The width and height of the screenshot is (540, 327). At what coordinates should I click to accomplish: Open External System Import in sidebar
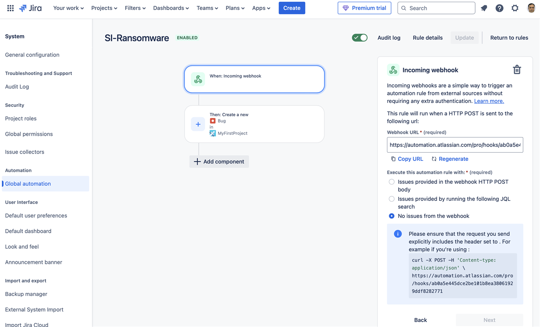pyautogui.click(x=34, y=309)
